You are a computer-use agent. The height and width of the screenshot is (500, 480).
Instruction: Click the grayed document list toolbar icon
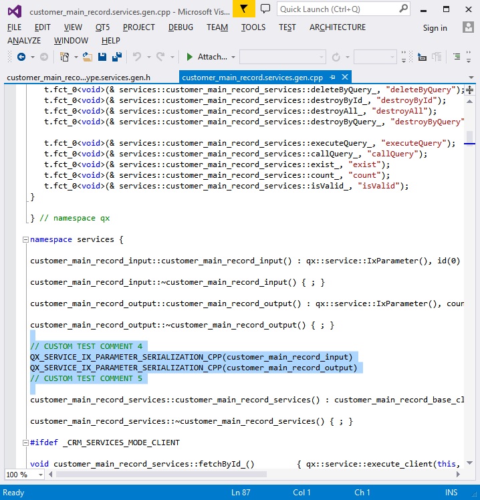(x=437, y=57)
